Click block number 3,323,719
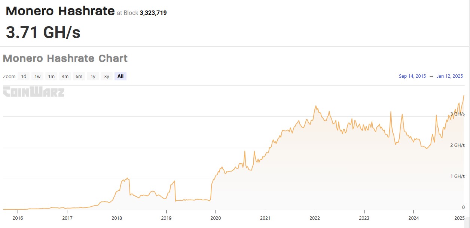 point(153,13)
